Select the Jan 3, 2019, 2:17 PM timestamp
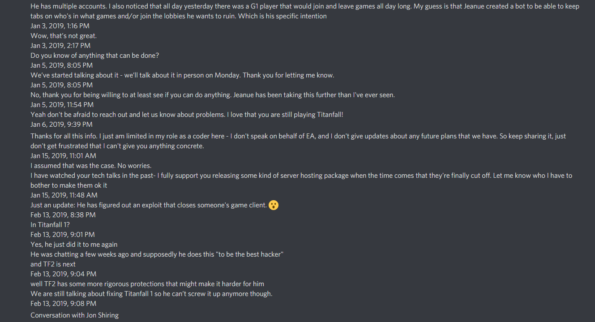The width and height of the screenshot is (595, 322). [x=60, y=46]
